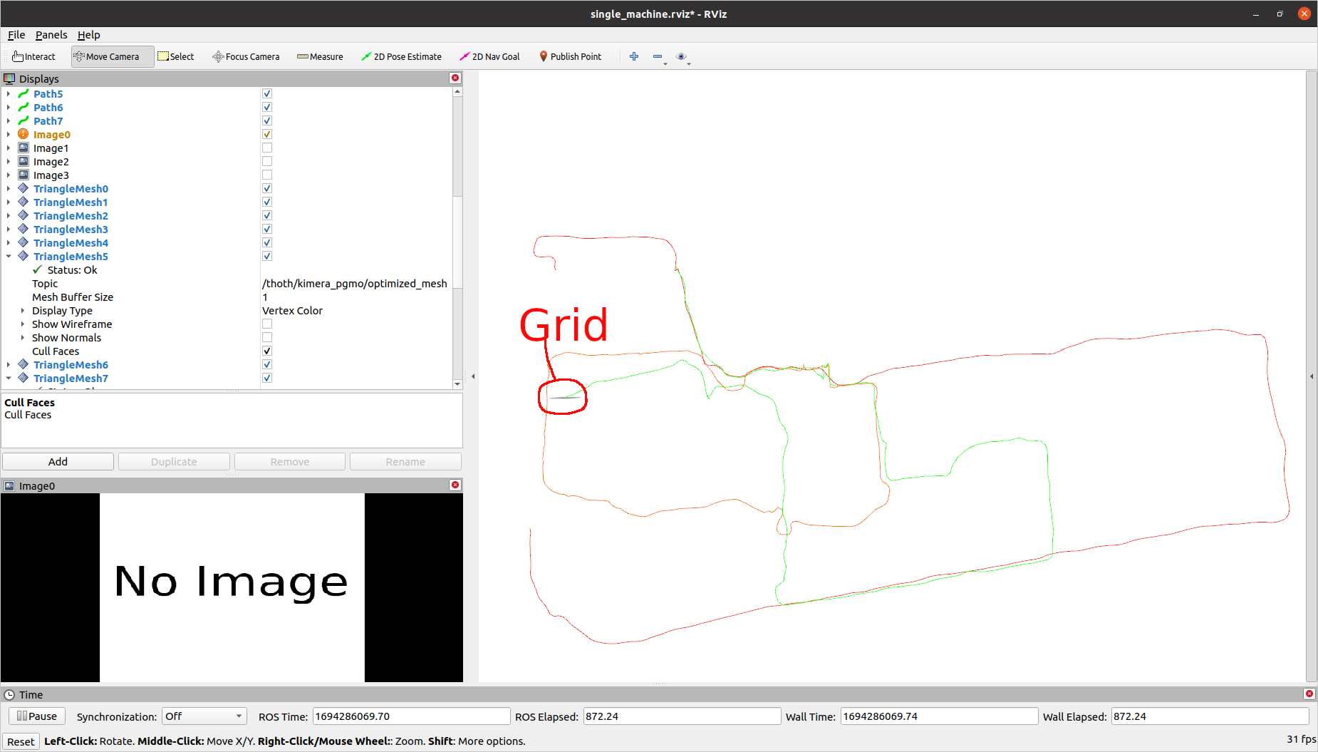Activate the Publish Point tool
Image resolution: width=1318 pixels, height=752 pixels.
pyautogui.click(x=571, y=56)
